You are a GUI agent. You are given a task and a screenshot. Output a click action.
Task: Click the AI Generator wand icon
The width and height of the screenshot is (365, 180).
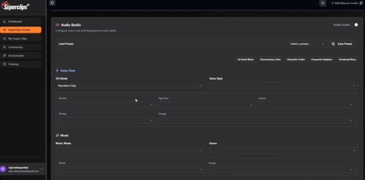pos(4,55)
